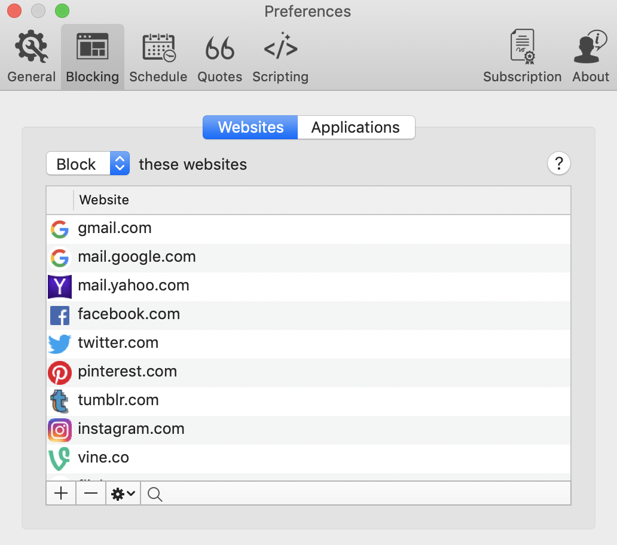Zoom the Preferences window with green button
The image size is (617, 545).
[x=62, y=11]
